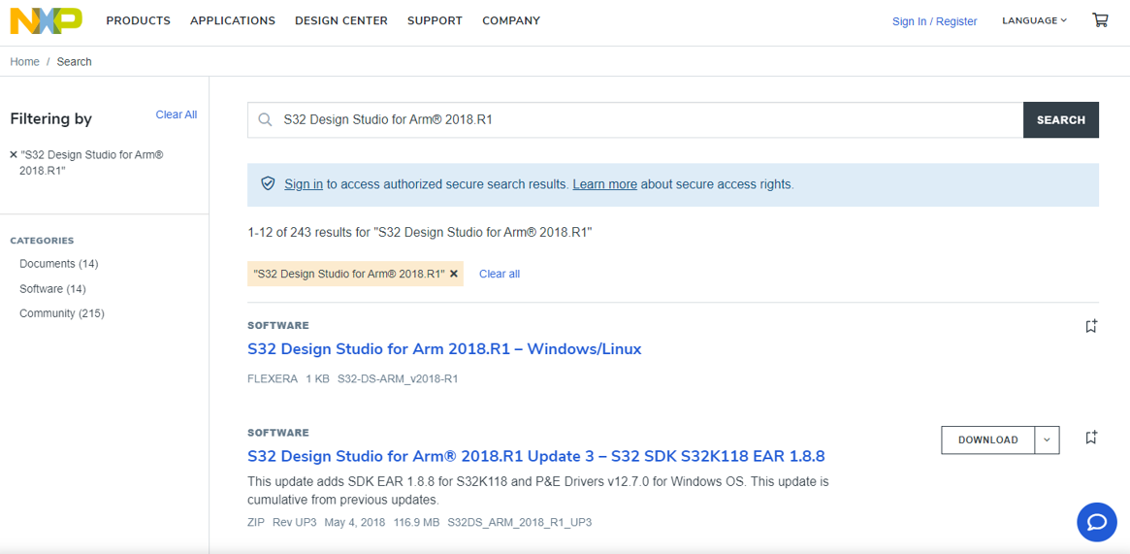Filter by Community (215) category
Viewport: 1130px width, 554px height.
(x=62, y=313)
